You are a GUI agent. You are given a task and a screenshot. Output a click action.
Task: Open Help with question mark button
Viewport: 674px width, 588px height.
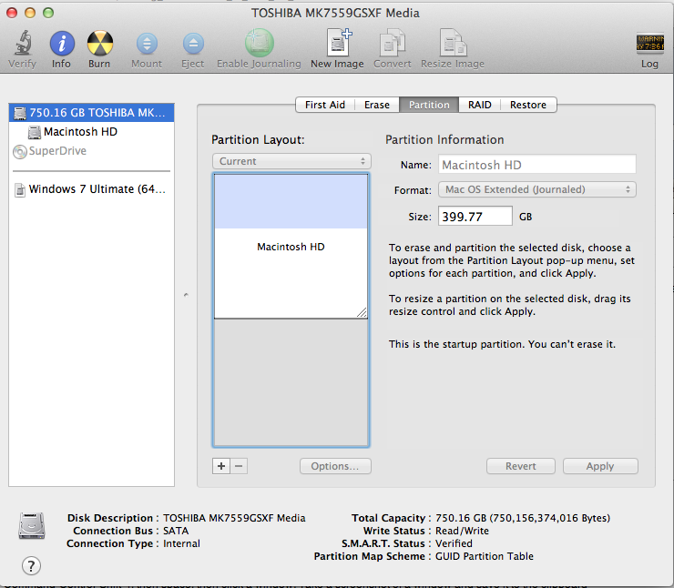pos(31,565)
